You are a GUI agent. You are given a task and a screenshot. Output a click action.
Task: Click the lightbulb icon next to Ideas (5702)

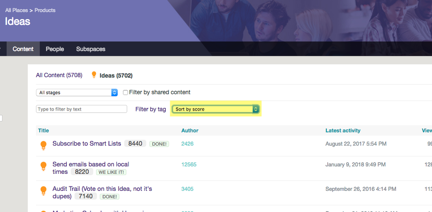94,75
